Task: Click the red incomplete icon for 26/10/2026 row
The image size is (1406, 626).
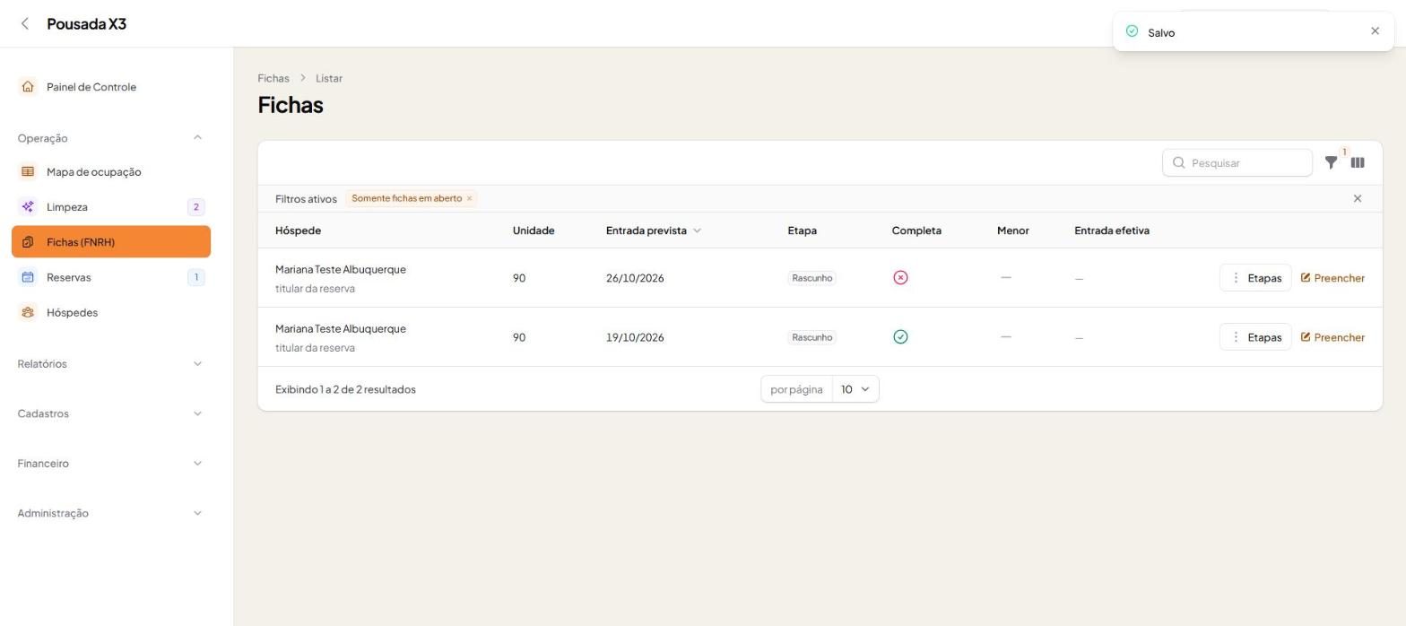Action: pyautogui.click(x=900, y=278)
